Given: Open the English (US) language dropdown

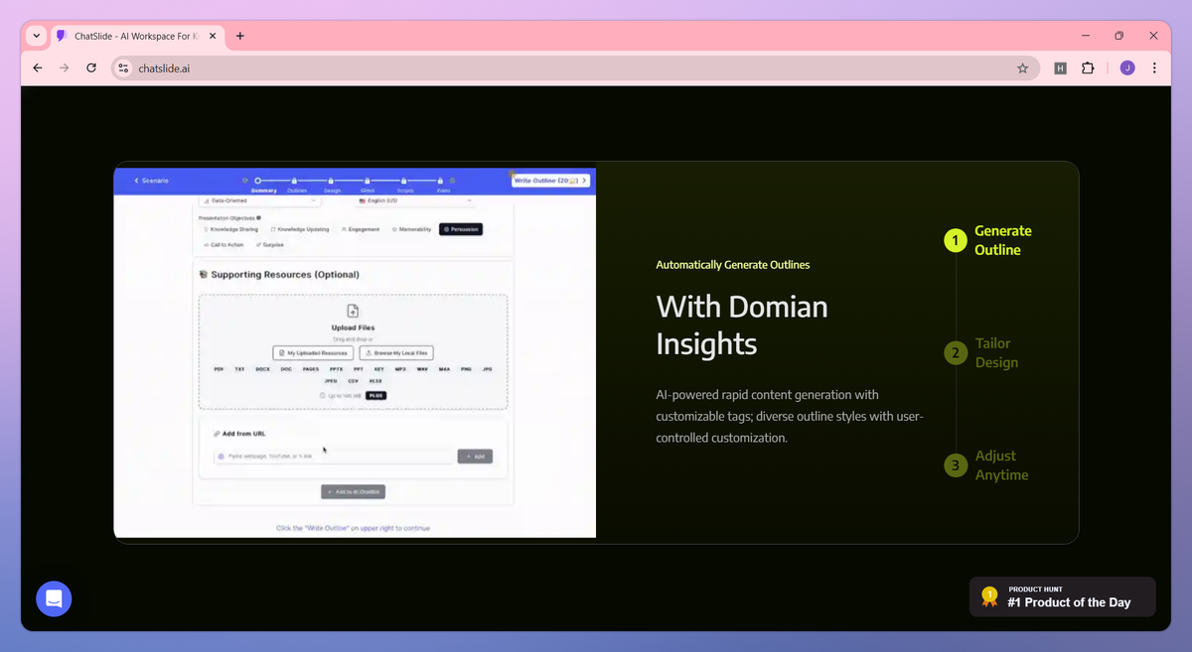Looking at the screenshot, I should coord(417,200).
